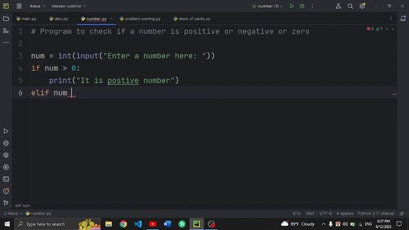This screenshot has height=230, width=409.
Task: Switch to deck of cards.py tab
Action: click(x=192, y=19)
